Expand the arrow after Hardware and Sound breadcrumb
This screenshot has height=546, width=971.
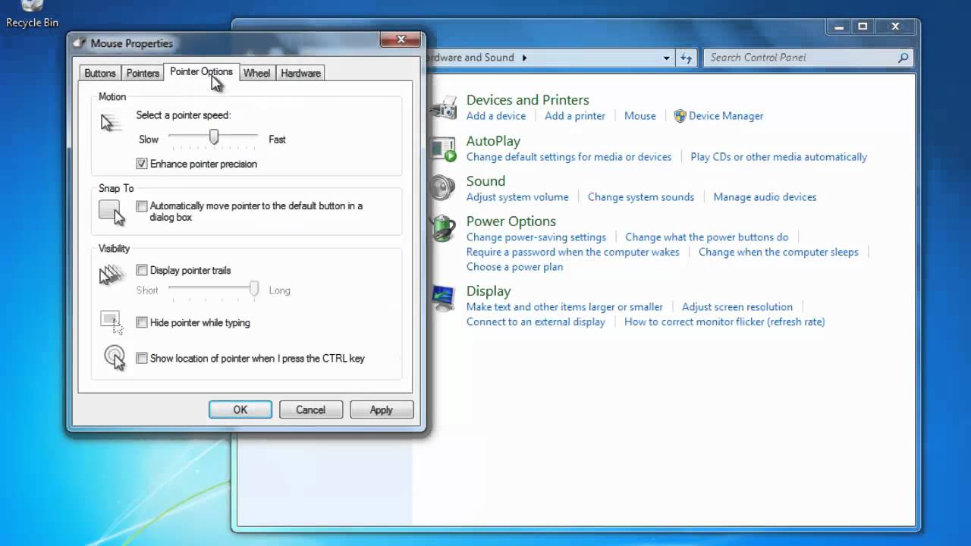[524, 58]
